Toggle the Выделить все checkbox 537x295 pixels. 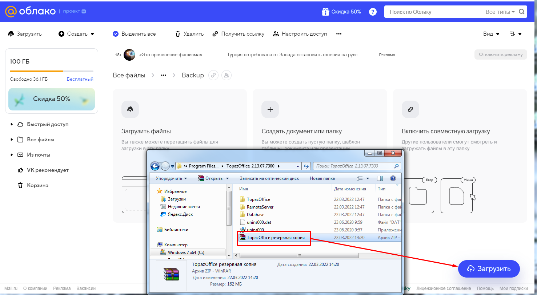(x=116, y=34)
